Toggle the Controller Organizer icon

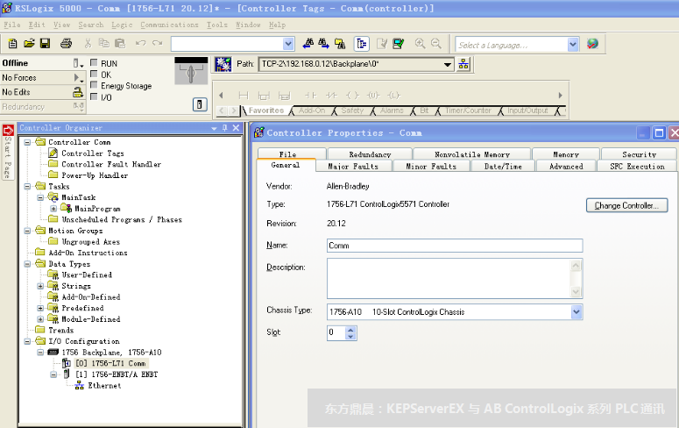[x=362, y=43]
